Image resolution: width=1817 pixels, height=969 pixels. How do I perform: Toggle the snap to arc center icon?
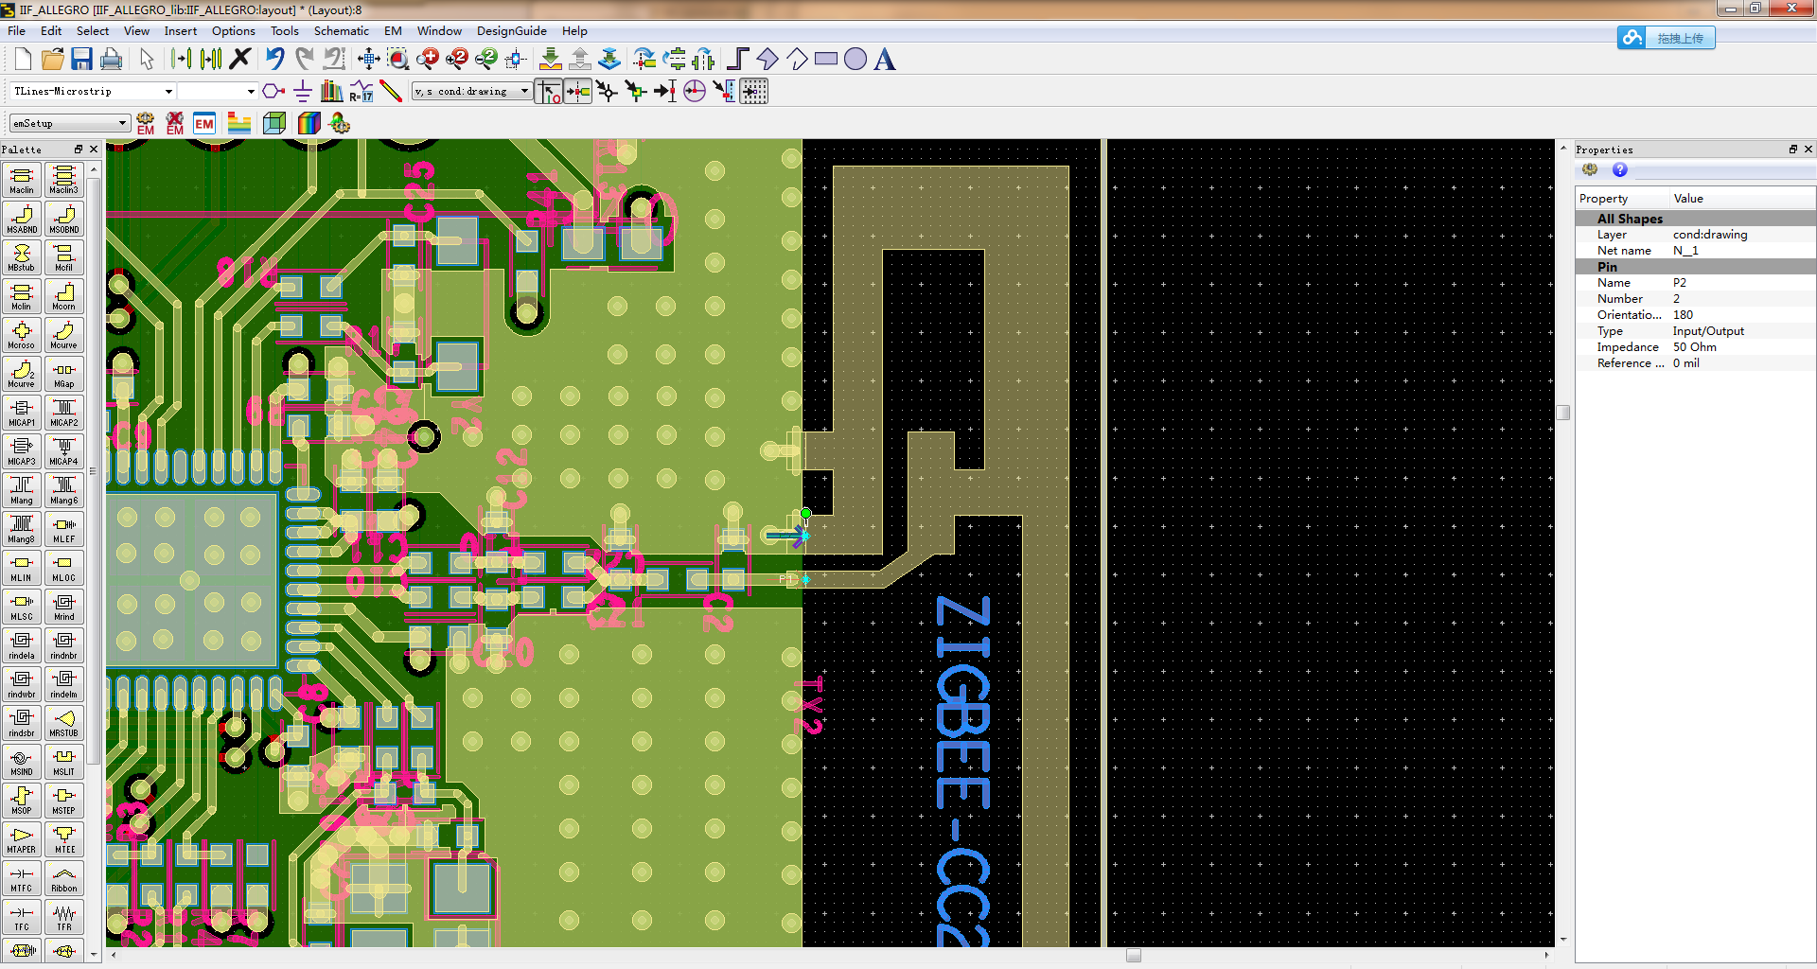pyautogui.click(x=695, y=91)
